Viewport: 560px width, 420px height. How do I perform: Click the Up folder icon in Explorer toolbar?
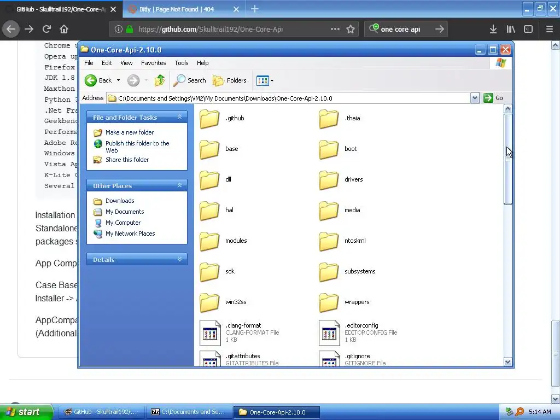pos(159,80)
